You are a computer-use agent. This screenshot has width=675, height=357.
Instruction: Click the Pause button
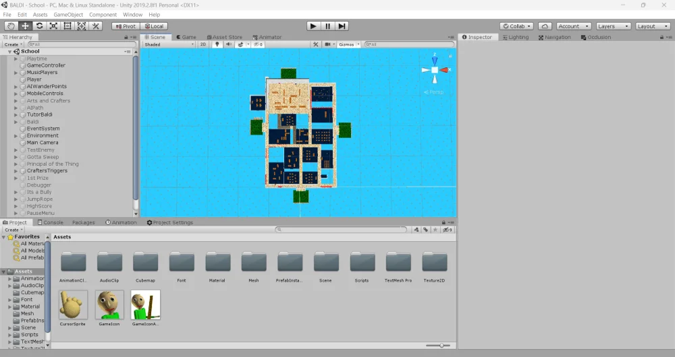click(x=327, y=26)
